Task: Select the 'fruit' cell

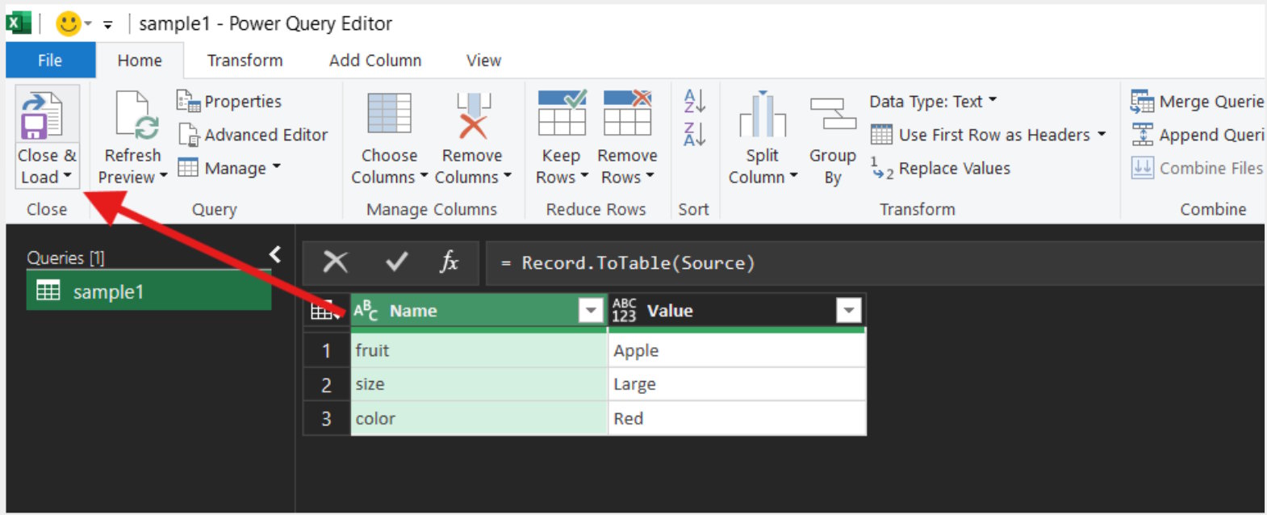Action: [479, 350]
